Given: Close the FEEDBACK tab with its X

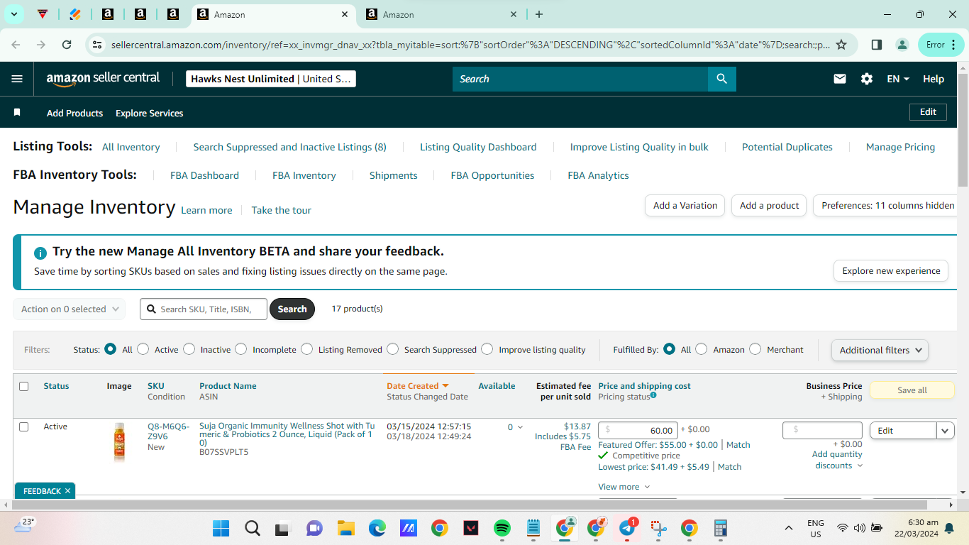Looking at the screenshot, I should pos(68,491).
